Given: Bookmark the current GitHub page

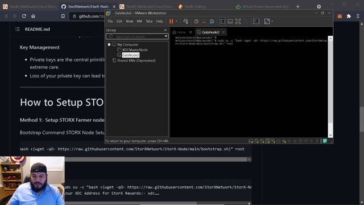Looking at the screenshot, I should 63,16.
